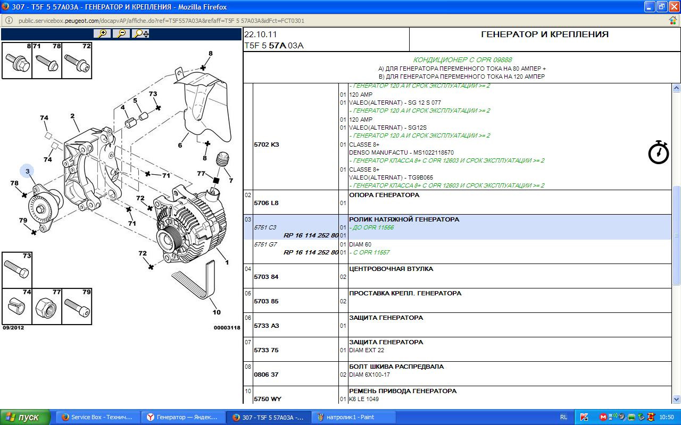Click DENSO MANUFACTU - MS1022118570 entry
The width and height of the screenshot is (681, 425).
(401, 152)
